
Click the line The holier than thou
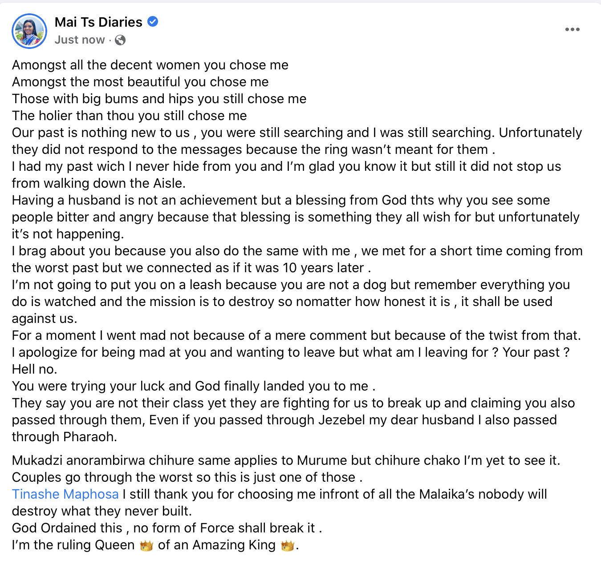click(130, 116)
